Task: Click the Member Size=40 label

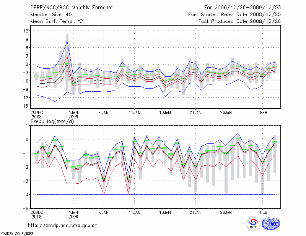Action: [x=48, y=15]
